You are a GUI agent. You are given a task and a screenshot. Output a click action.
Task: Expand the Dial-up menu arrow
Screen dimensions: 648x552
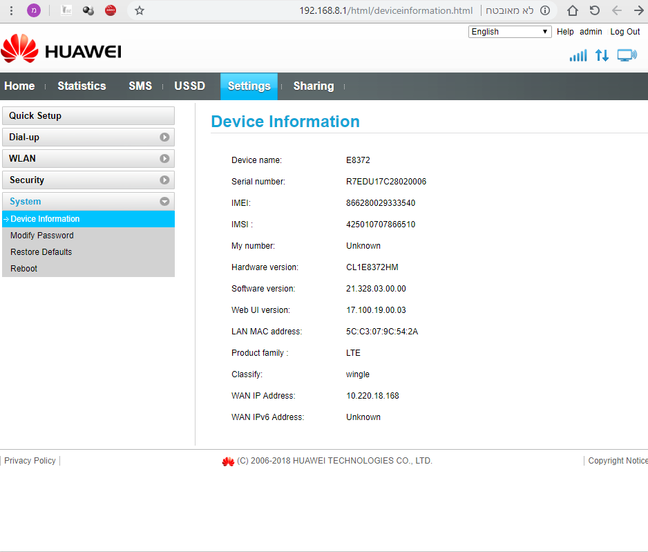(164, 137)
